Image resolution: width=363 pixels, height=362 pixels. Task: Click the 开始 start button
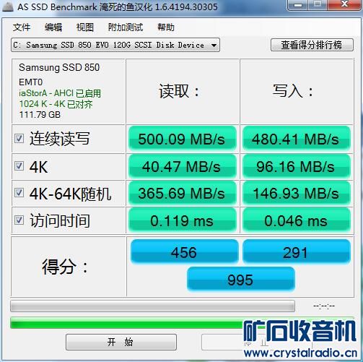121,342
